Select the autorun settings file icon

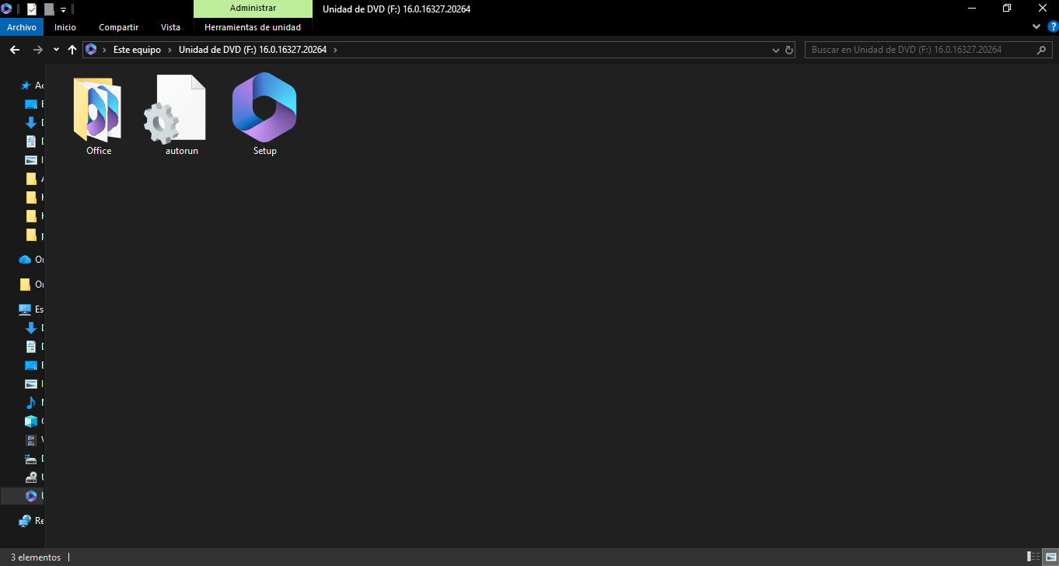click(176, 109)
